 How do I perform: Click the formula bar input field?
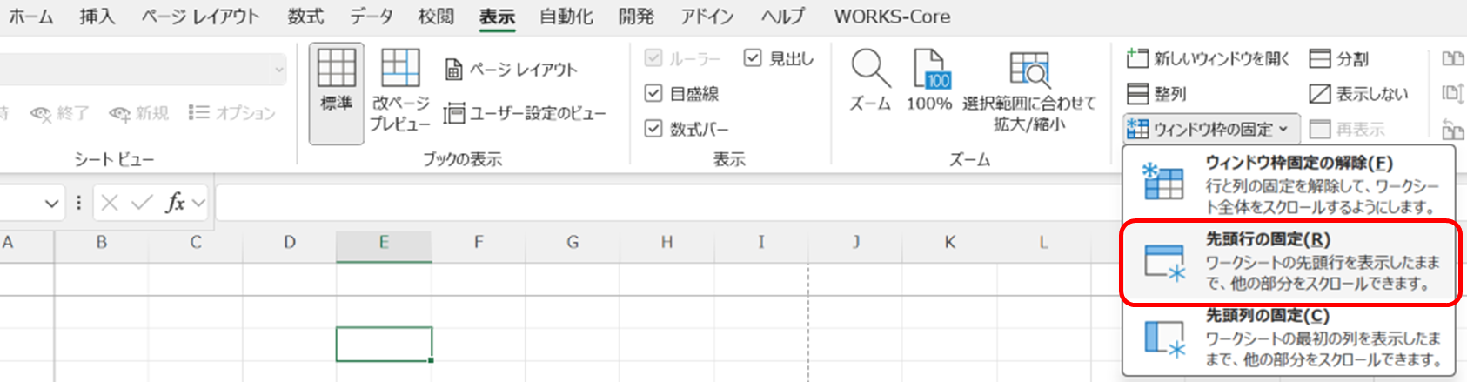tap(661, 204)
